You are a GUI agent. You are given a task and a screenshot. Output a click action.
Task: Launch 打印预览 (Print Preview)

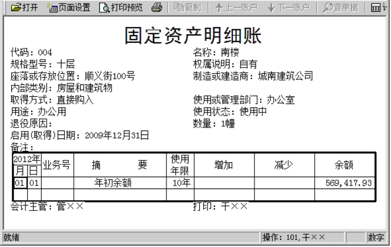(121, 8)
